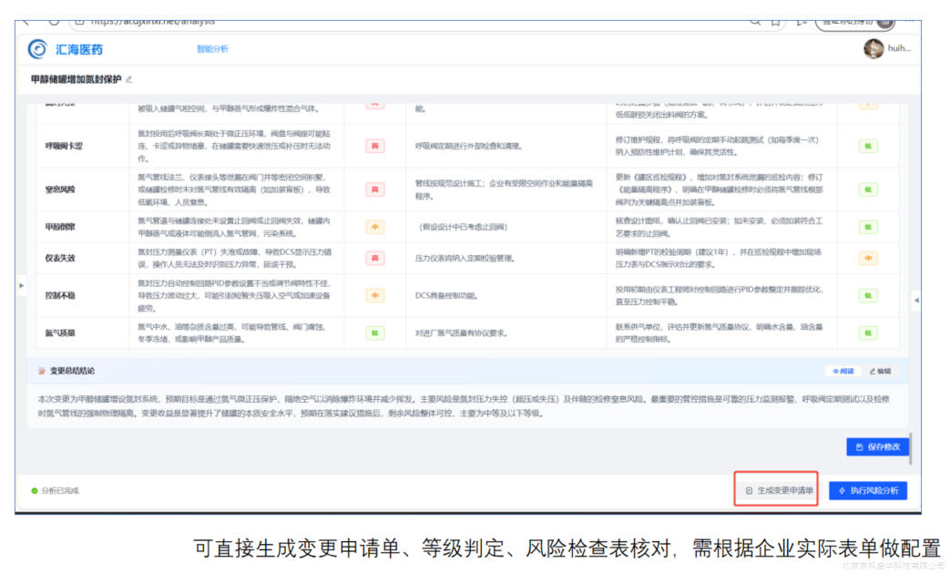Image resolution: width=950 pixels, height=573 pixels.
Task: Select the 氮气质量 row title
Action: click(x=60, y=333)
